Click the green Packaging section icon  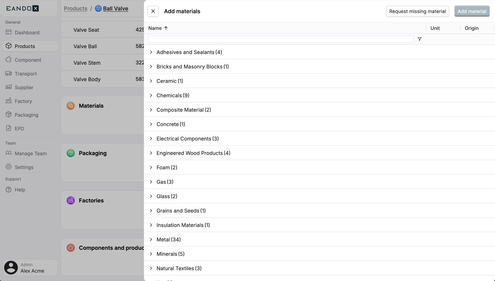71,153
